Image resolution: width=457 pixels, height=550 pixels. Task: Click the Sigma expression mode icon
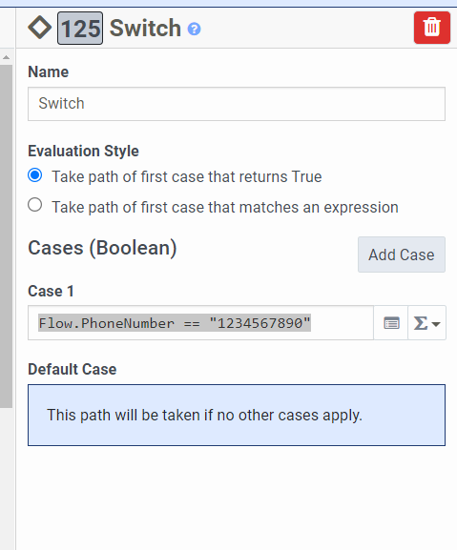click(426, 323)
